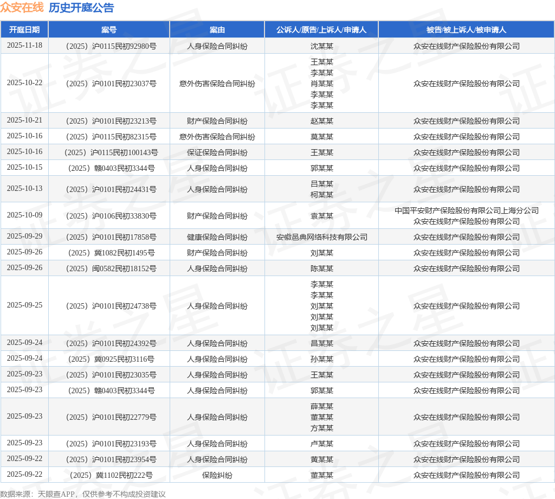Click plaintiff 卢某某

(x=322, y=444)
